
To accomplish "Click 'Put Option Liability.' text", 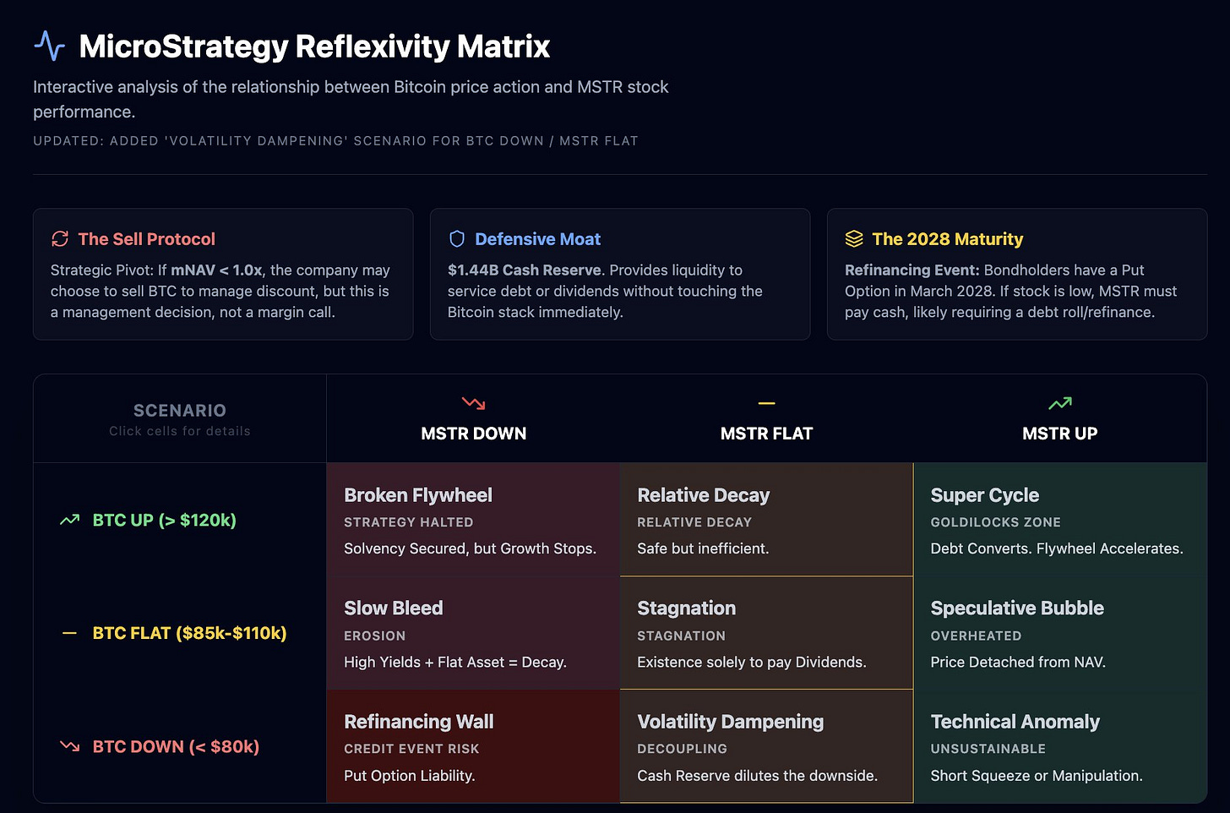I will [409, 776].
